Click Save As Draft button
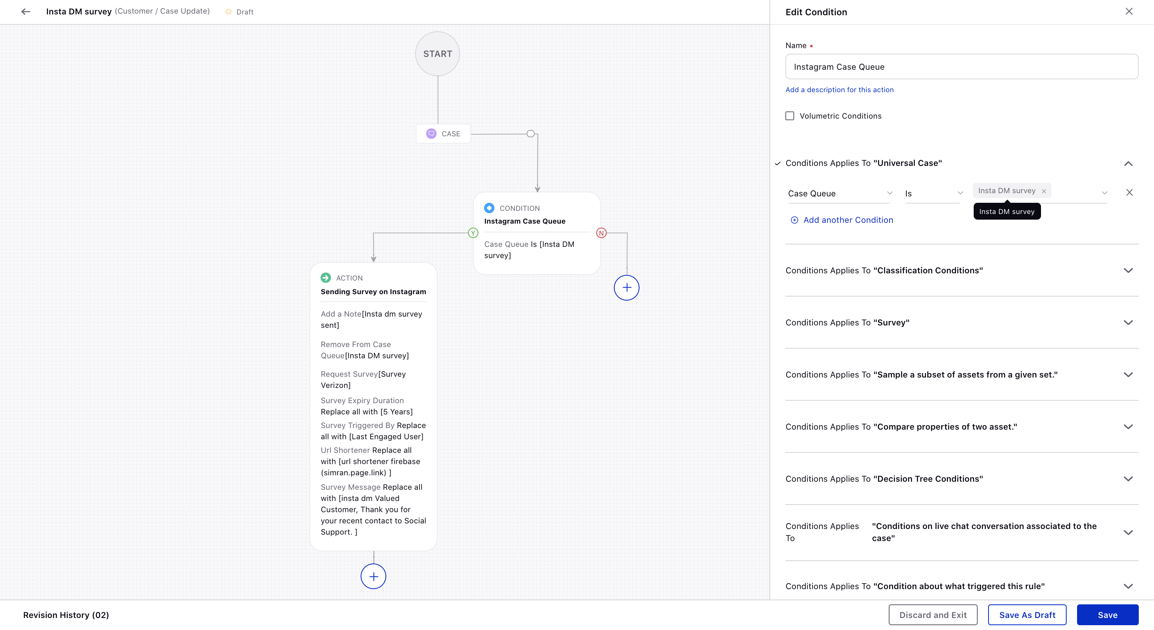1154x630 pixels. [1028, 614]
